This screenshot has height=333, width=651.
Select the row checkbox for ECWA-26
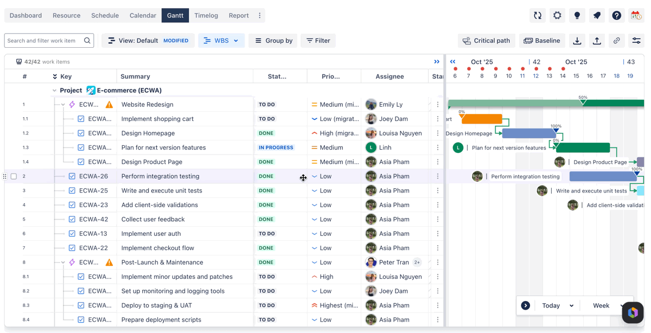click(x=14, y=176)
